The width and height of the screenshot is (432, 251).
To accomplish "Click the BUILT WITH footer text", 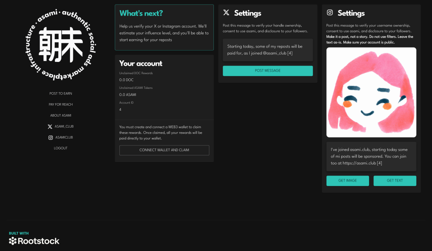I will pyautogui.click(x=19, y=233).
